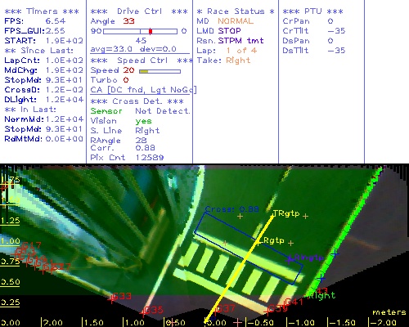Select the Drive Ctrl section header
The width and height of the screenshot is (409, 327).
(x=139, y=11)
